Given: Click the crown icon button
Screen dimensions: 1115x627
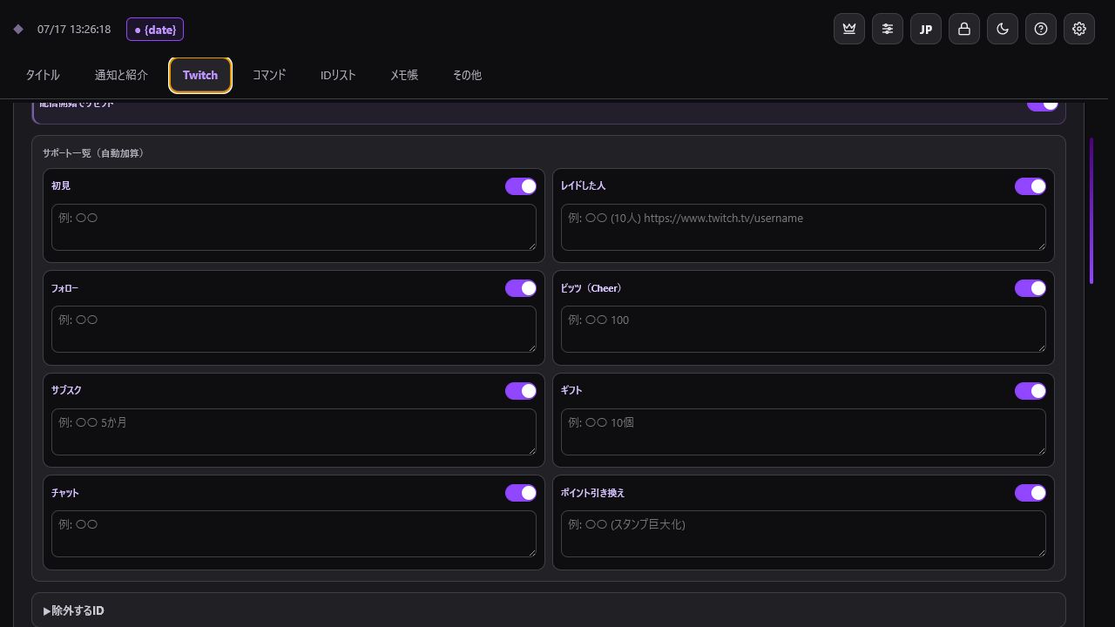Looking at the screenshot, I should tap(849, 29).
